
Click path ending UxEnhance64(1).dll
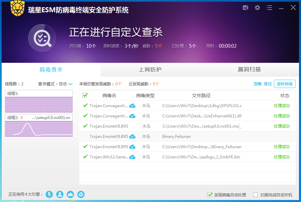(202, 116)
